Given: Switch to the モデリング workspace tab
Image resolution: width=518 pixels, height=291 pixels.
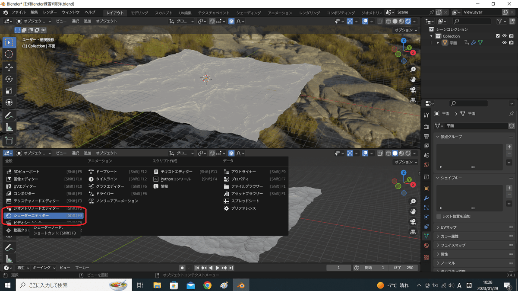Looking at the screenshot, I should click(139, 13).
